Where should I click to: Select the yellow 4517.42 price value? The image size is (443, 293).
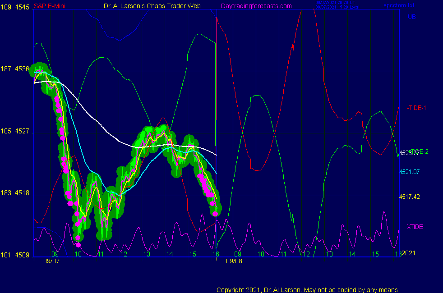[x=409, y=197]
